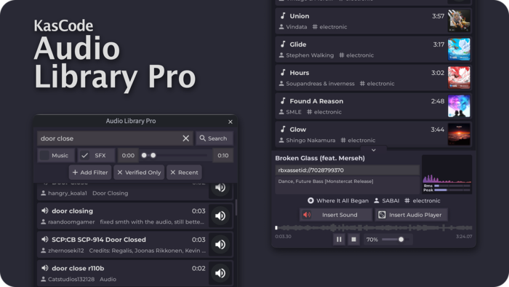Viewport: 509px width, 287px height.
Task: Click the album disc icon by 'Where It All Began'
Action: [x=310, y=200]
